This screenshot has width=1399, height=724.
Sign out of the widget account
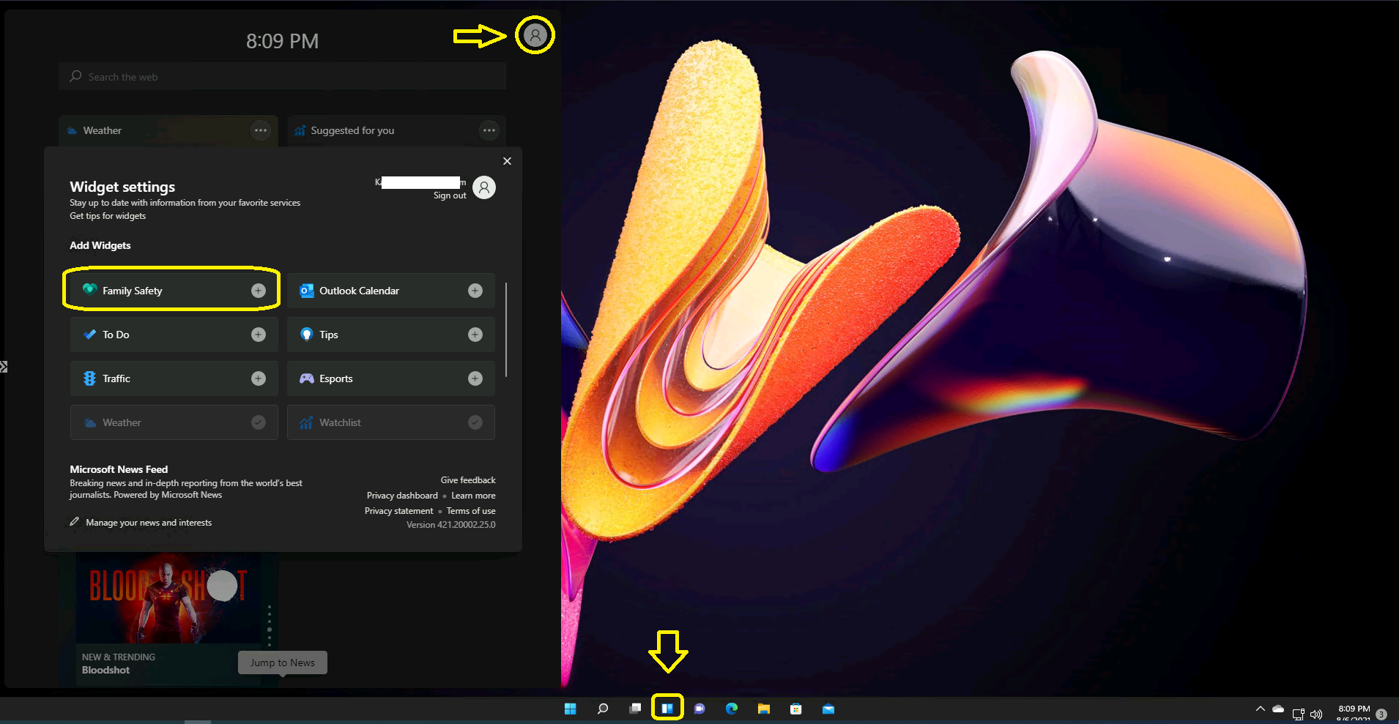[x=449, y=195]
